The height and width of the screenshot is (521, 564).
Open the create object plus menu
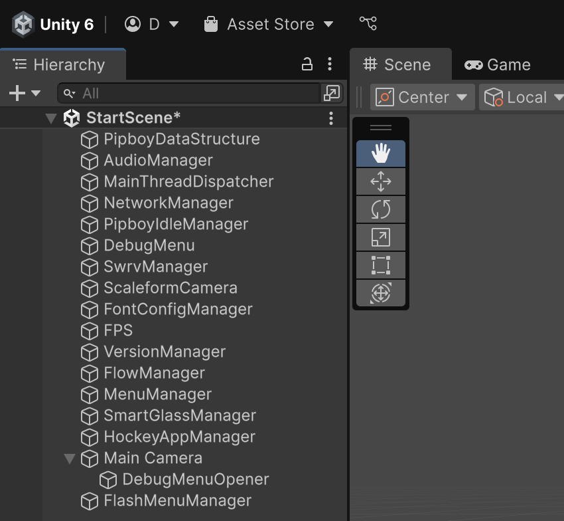click(25, 93)
